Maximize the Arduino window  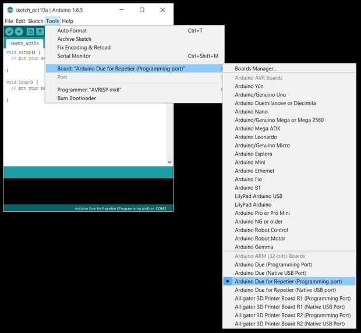click(x=142, y=10)
